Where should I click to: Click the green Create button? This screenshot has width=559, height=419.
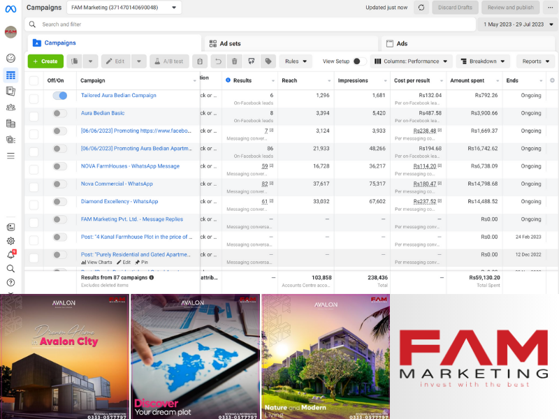(x=45, y=61)
